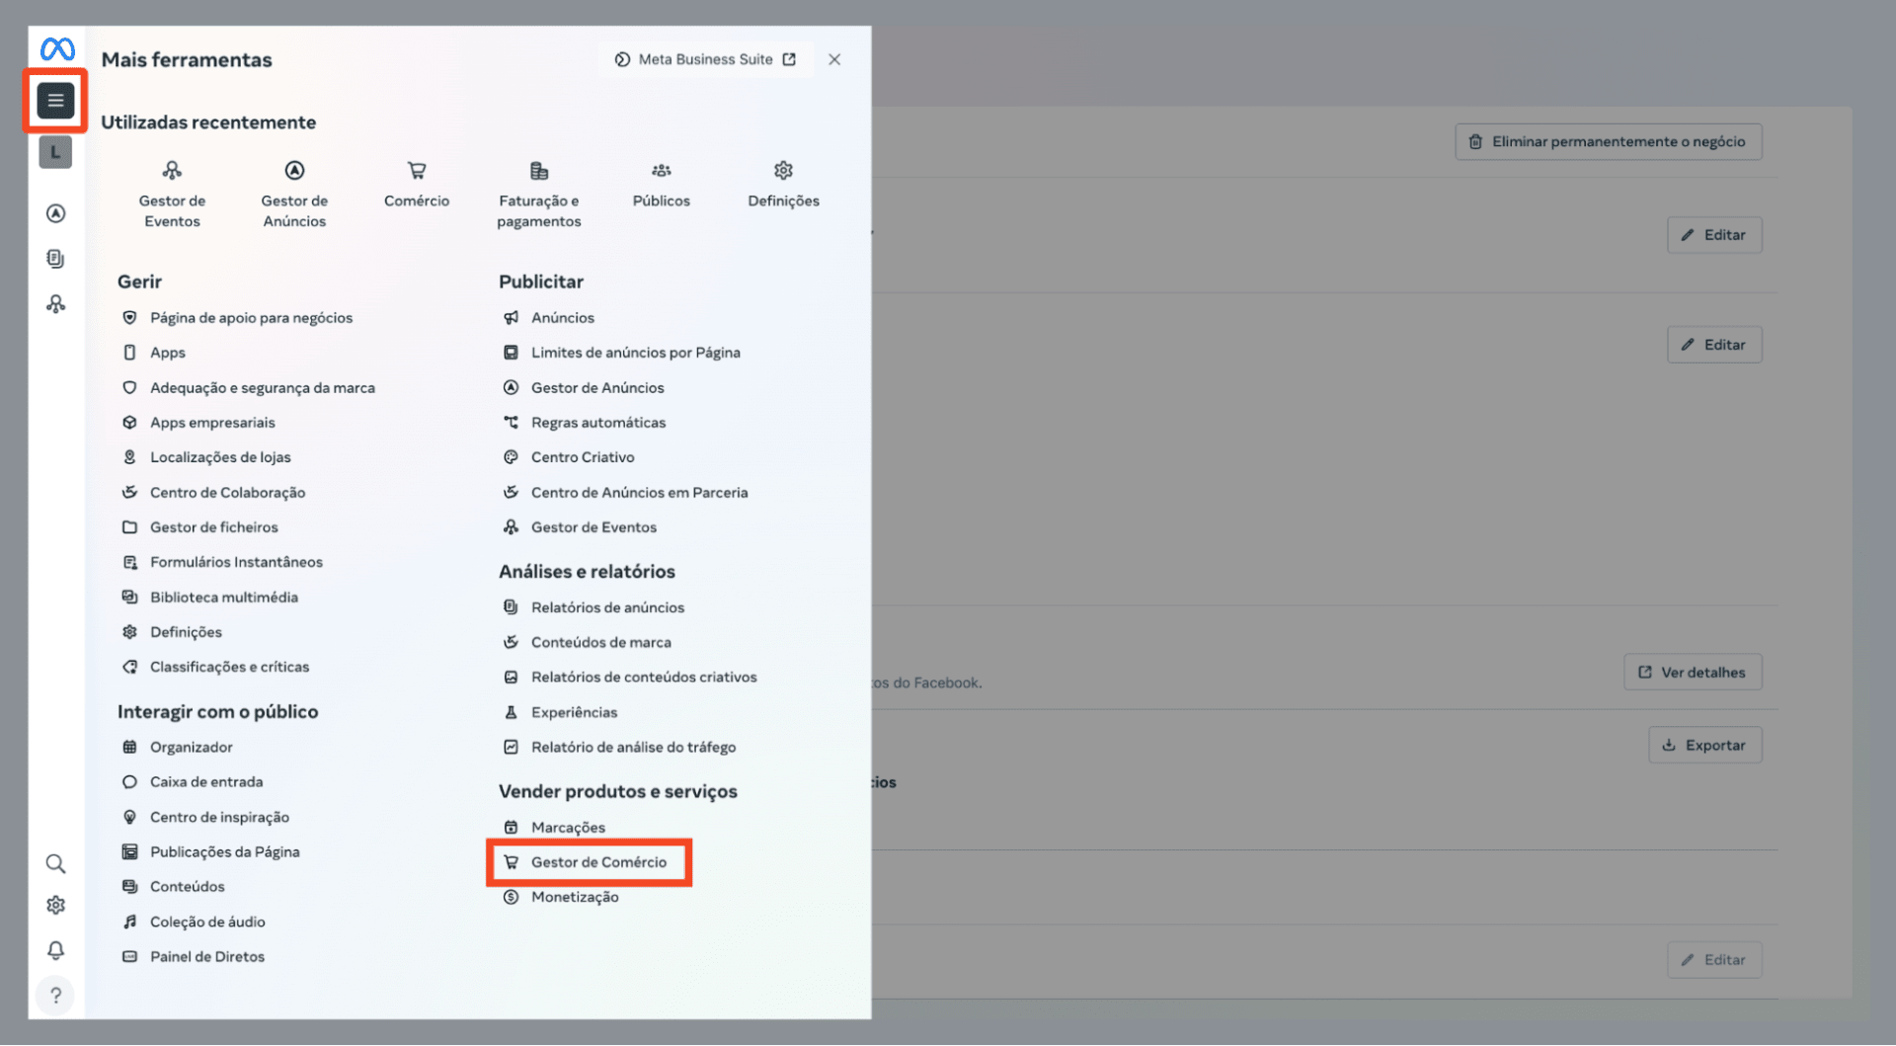Go to Caixa de entrada
The width and height of the screenshot is (1896, 1046).
pos(205,782)
